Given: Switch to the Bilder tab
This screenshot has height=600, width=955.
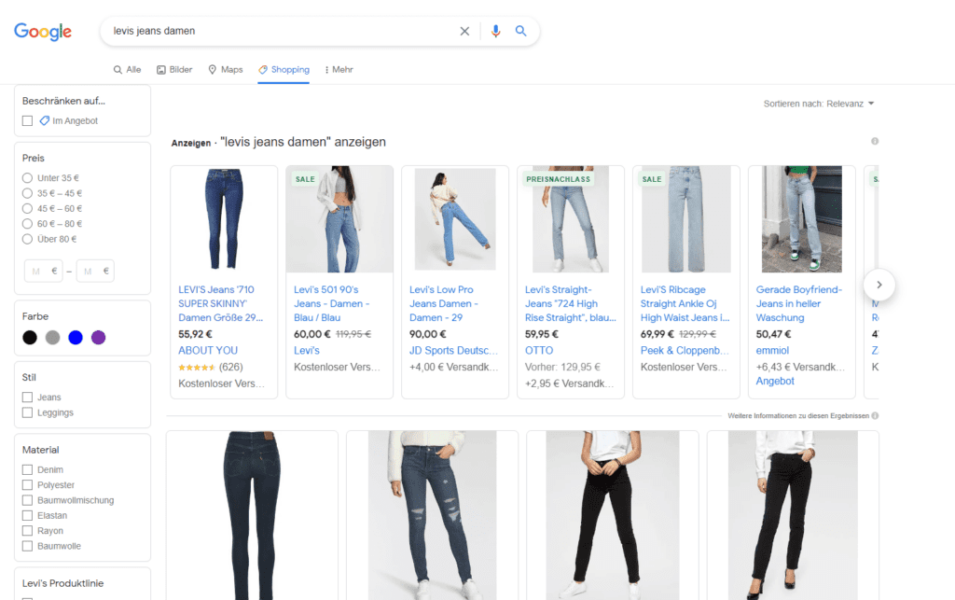Looking at the screenshot, I should (x=174, y=69).
